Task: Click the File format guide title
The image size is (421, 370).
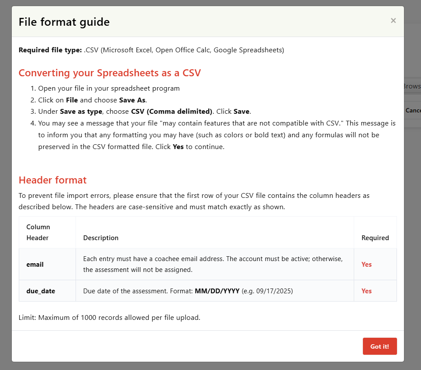Action: (x=64, y=22)
